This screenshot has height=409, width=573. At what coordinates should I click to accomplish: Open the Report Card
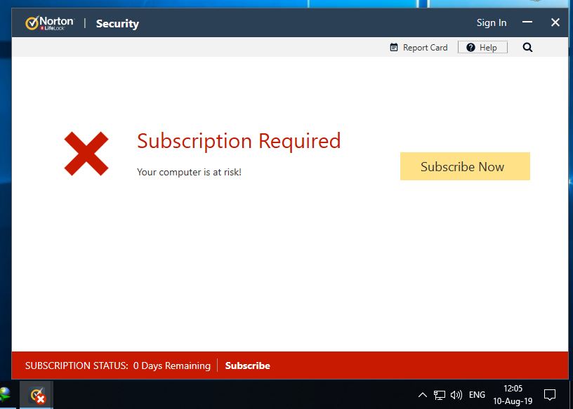(419, 48)
